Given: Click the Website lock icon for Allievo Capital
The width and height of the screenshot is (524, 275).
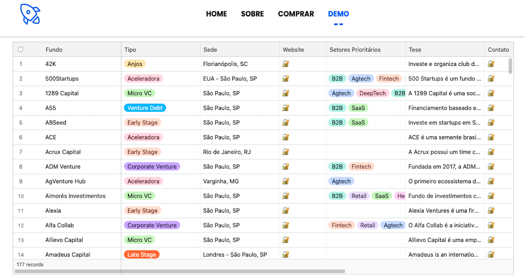Looking at the screenshot, I should pyautogui.click(x=286, y=240).
